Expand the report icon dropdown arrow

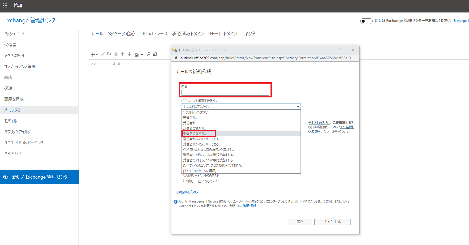(142, 55)
